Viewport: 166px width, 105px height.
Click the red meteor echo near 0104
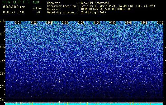(x=59, y=81)
